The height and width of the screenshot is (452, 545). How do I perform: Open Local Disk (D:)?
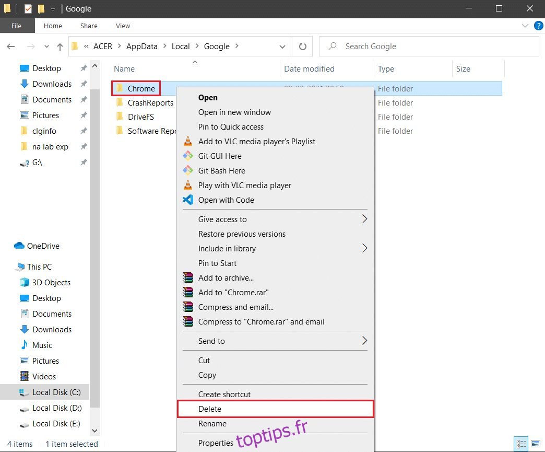pyautogui.click(x=57, y=408)
